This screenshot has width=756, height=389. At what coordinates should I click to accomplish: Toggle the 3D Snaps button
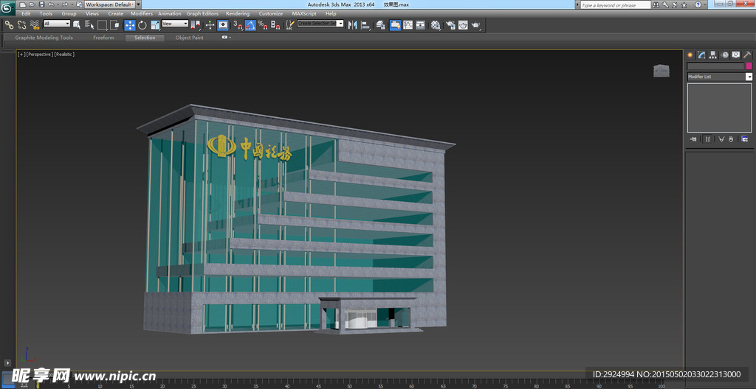coord(238,25)
